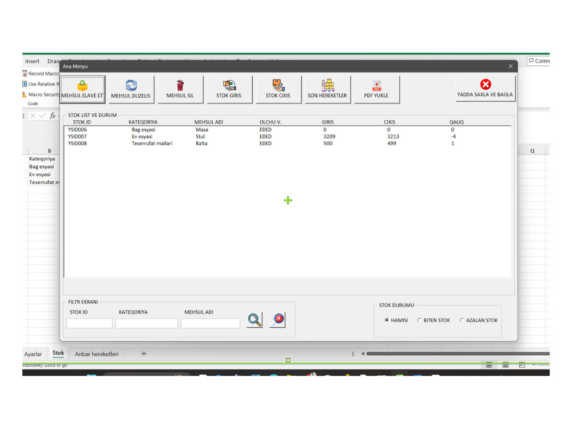Click the sheet tab options dots

[353, 354]
